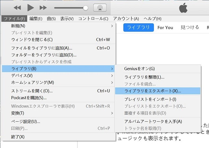The height and width of the screenshot is (148, 209).
Task: Choose Podcastを購読(S)...
Action: tap(58, 98)
